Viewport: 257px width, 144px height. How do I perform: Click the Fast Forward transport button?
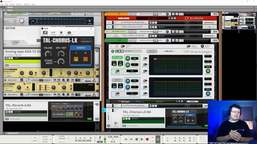point(131,139)
